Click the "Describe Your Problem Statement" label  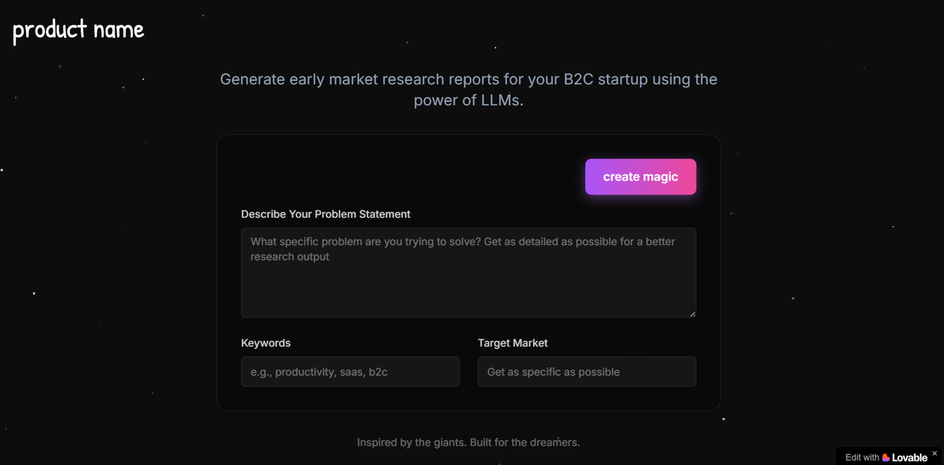325,214
